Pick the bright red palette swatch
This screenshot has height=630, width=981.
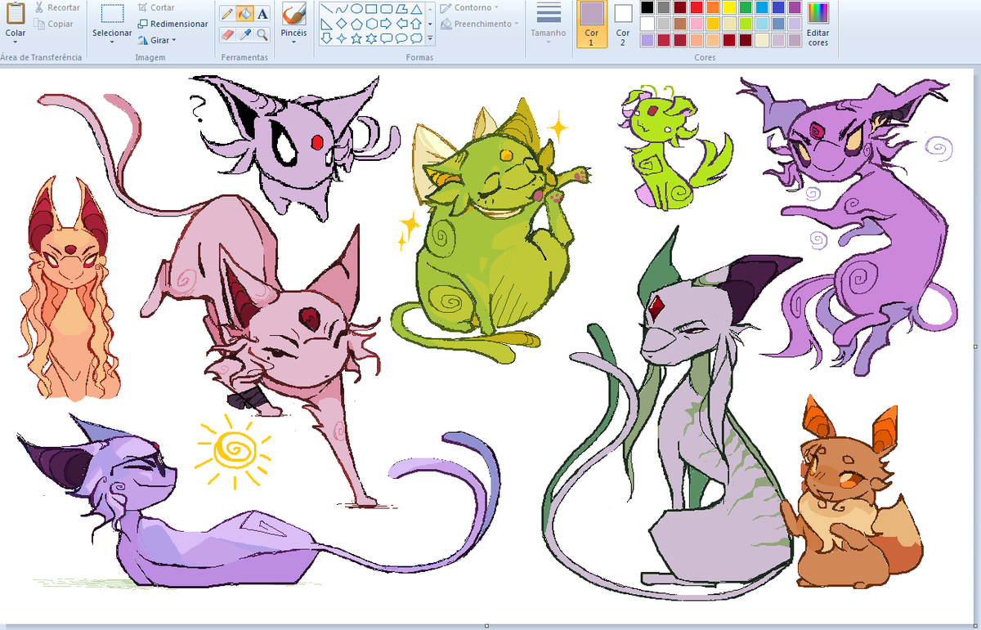tap(697, 7)
